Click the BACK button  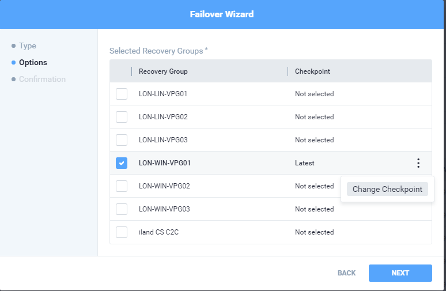346,273
